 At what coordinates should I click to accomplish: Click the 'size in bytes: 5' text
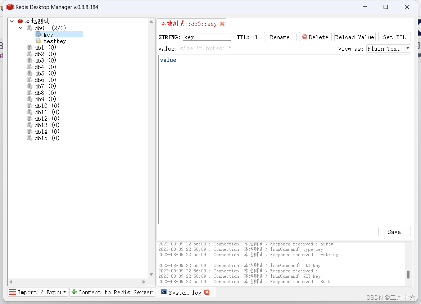coord(206,48)
